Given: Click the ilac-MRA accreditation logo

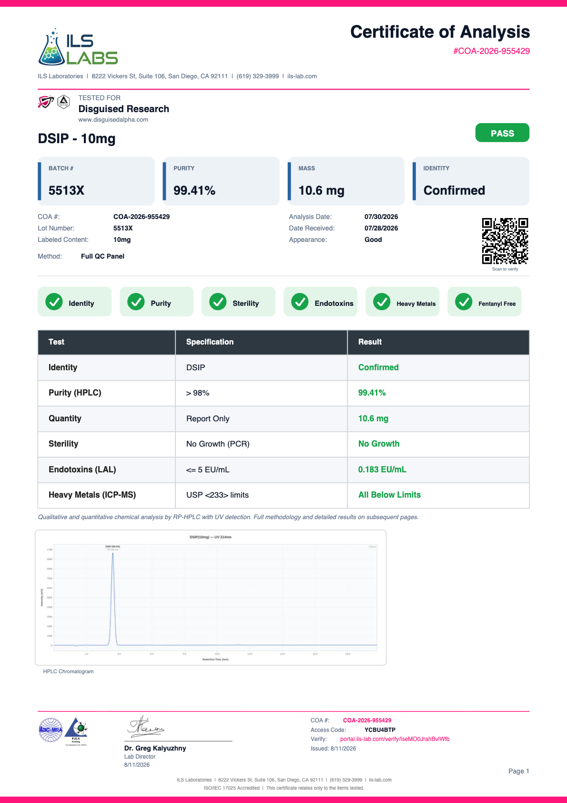Looking at the screenshot, I should pyautogui.click(x=51, y=730).
